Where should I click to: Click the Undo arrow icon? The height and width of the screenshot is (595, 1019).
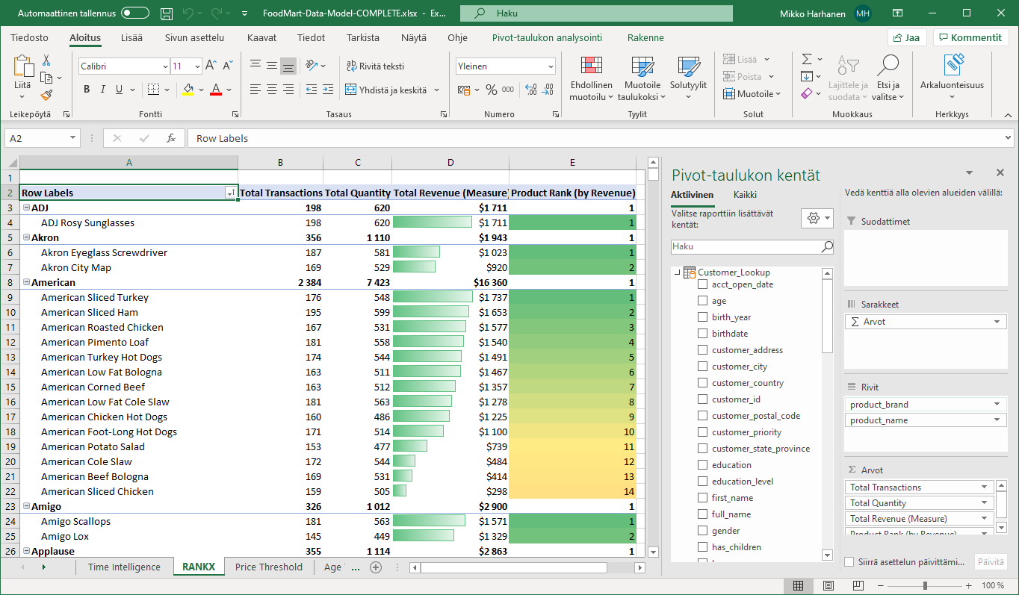(x=189, y=13)
